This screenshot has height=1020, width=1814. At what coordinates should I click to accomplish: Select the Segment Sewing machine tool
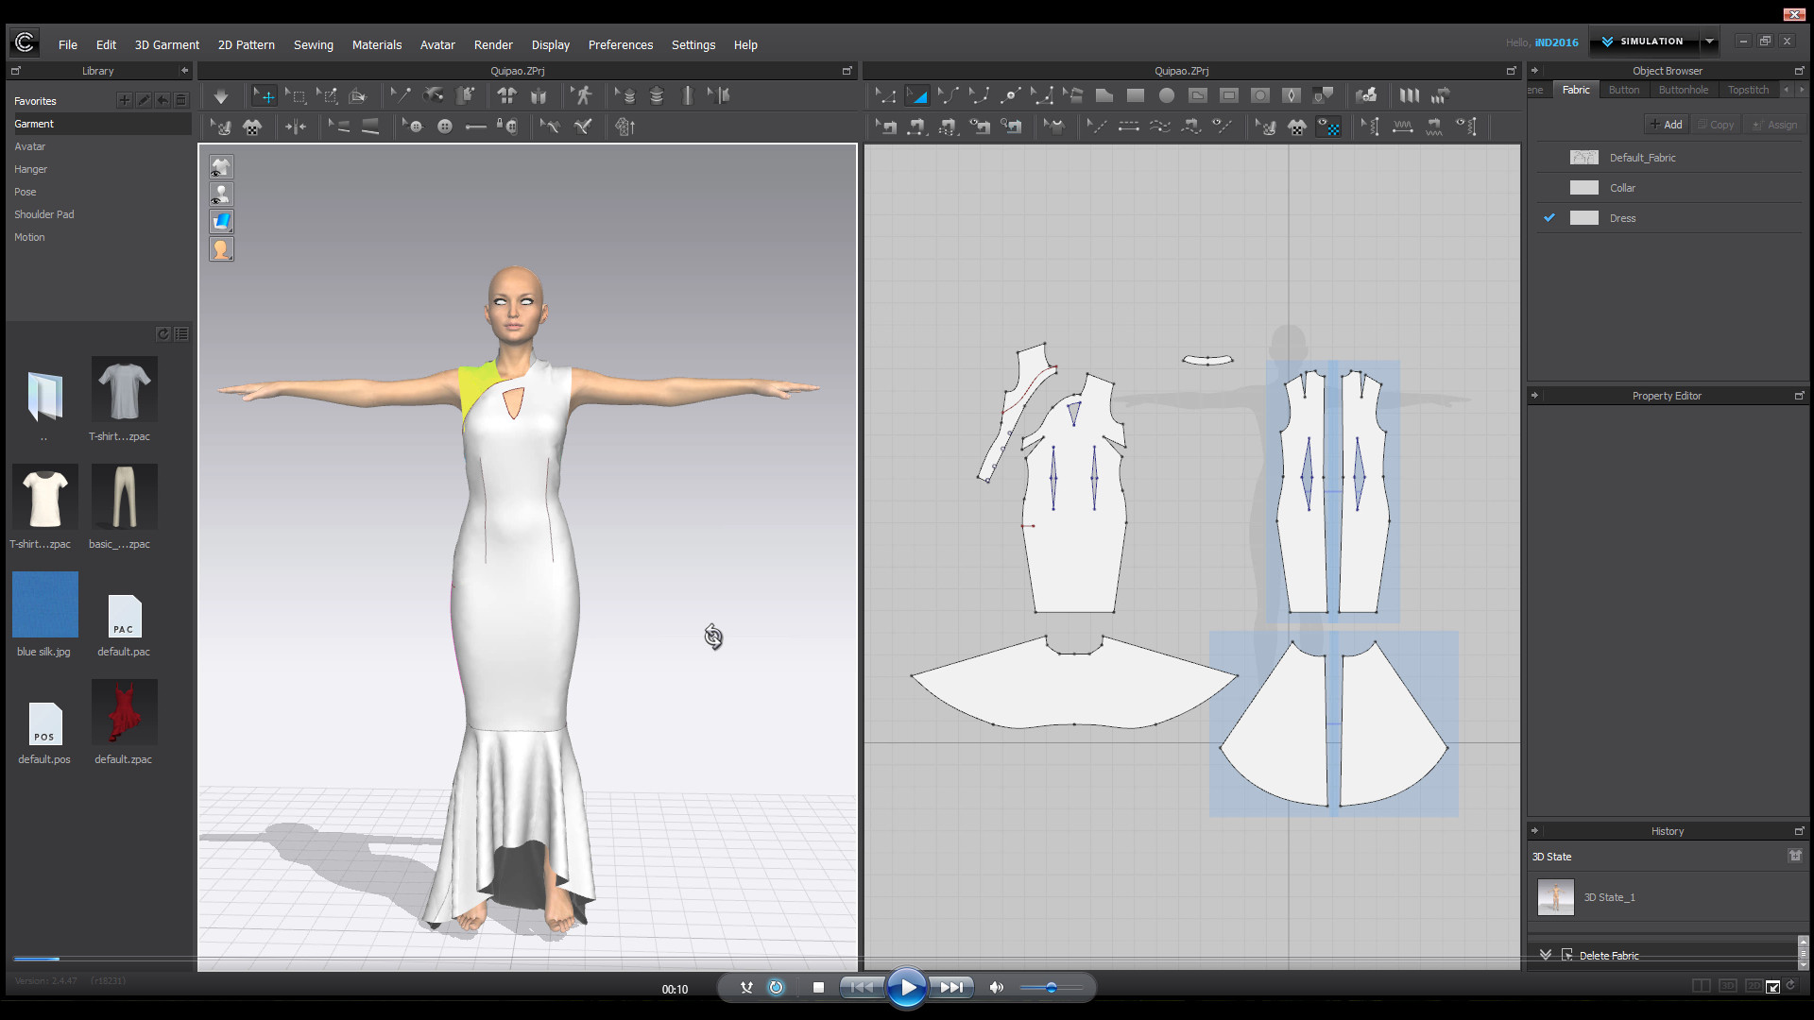916,127
